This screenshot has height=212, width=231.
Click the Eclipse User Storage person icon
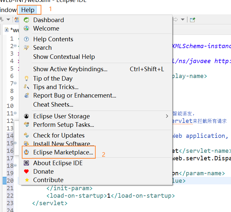[26, 116]
